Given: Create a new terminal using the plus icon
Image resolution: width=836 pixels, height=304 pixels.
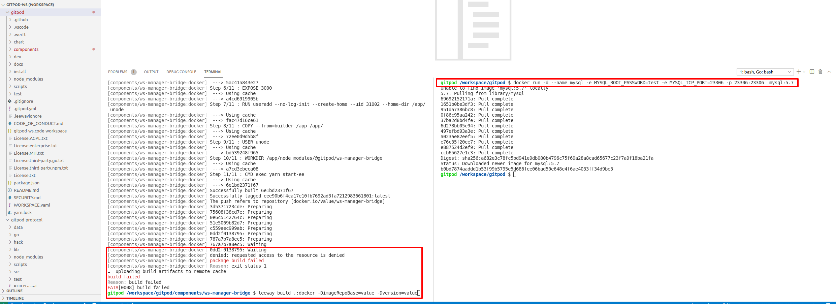Looking at the screenshot, I should pyautogui.click(x=799, y=72).
